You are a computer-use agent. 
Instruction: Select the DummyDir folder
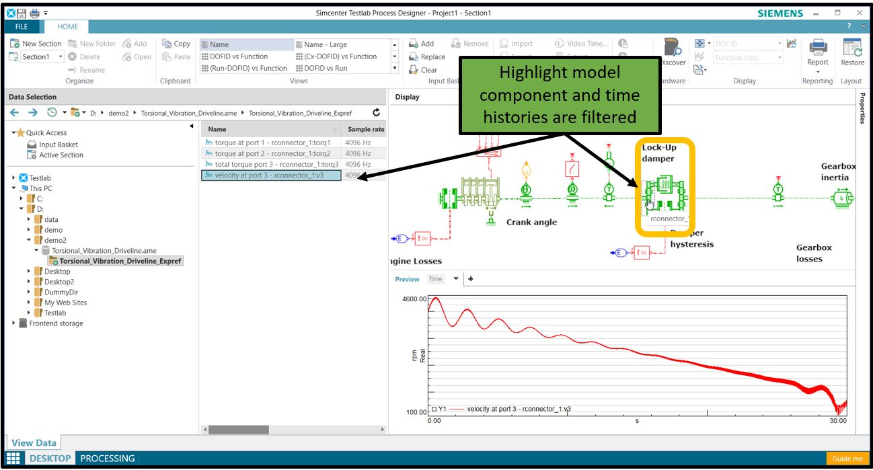click(63, 292)
